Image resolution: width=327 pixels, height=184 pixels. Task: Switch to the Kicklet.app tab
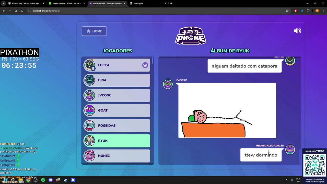tap(26, 4)
